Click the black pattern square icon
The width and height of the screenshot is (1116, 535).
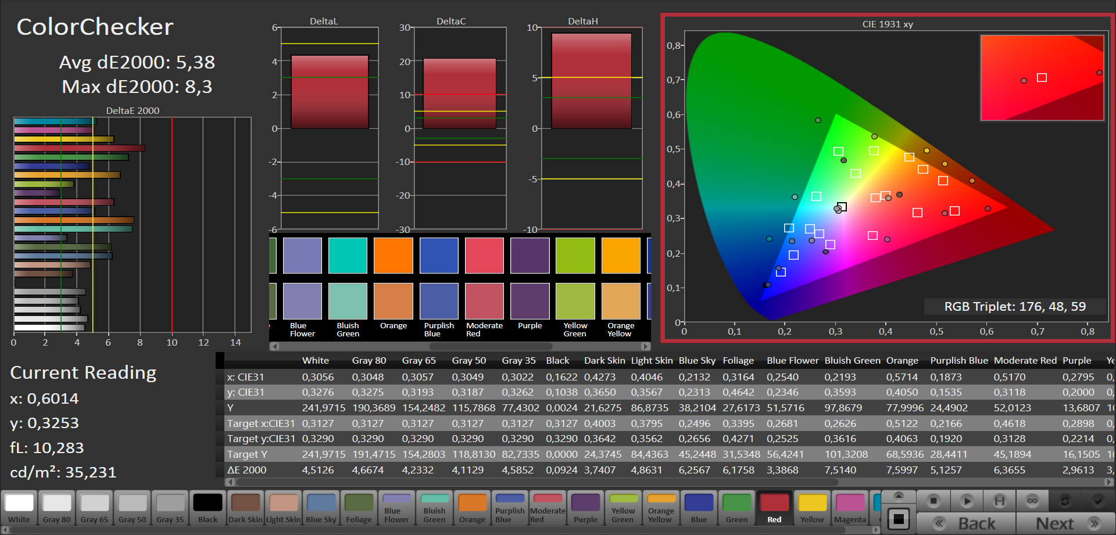[899, 519]
